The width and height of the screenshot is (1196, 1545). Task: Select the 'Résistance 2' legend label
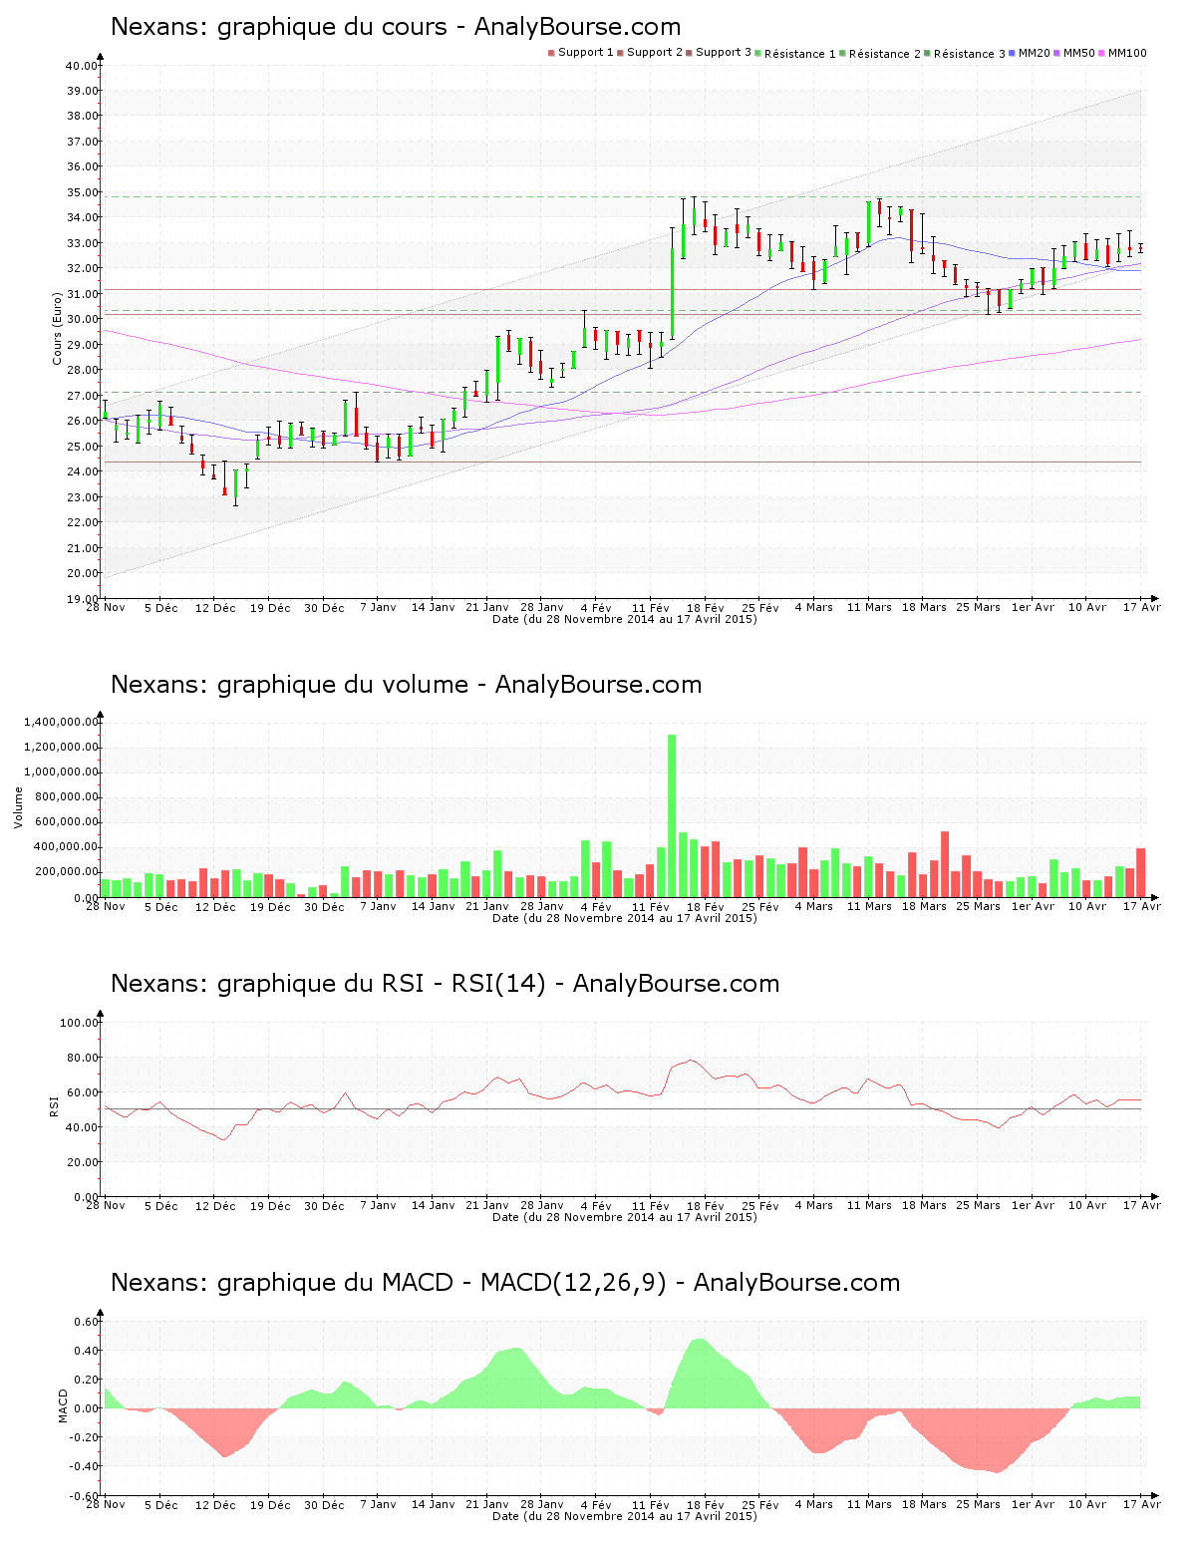point(885,53)
